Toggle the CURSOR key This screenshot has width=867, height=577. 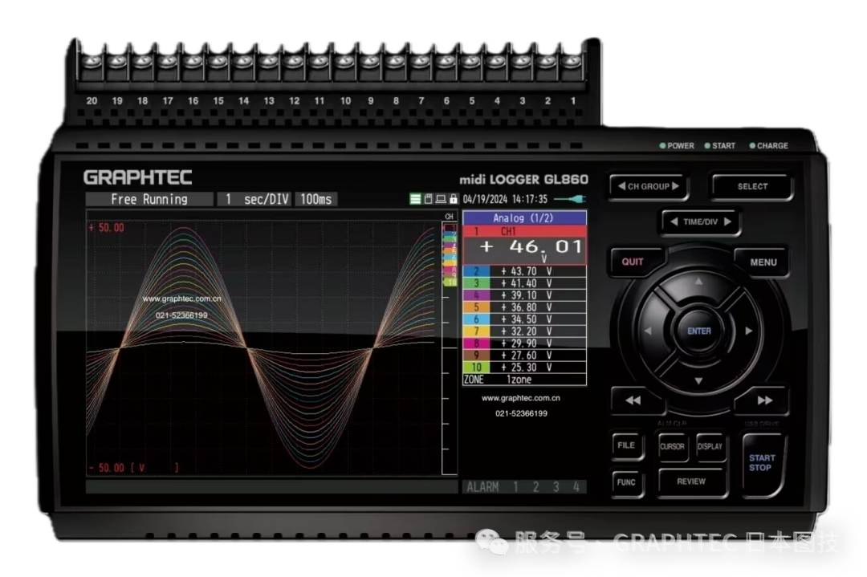point(672,447)
